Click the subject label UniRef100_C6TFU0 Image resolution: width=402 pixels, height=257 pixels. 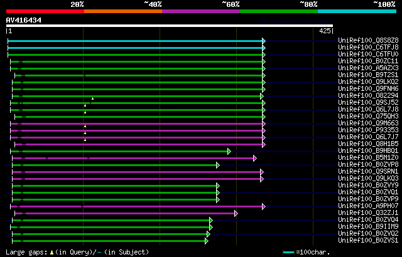369,54
